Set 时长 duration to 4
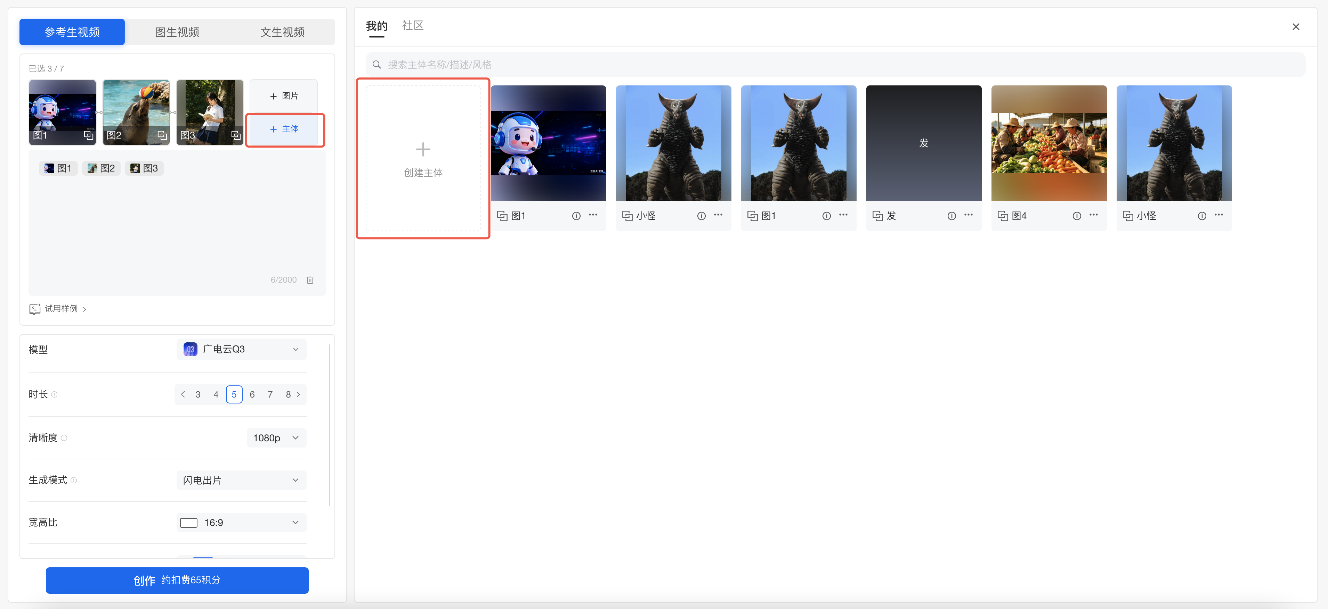1328x609 pixels. tap(216, 394)
